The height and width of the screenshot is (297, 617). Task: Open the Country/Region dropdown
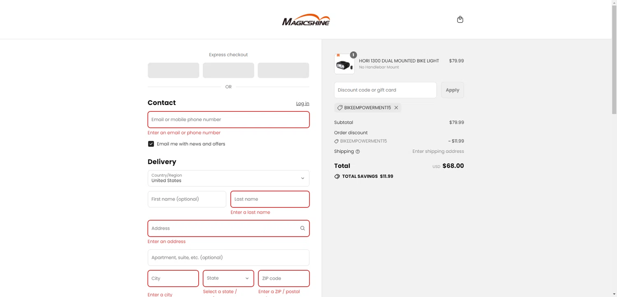pos(228,178)
